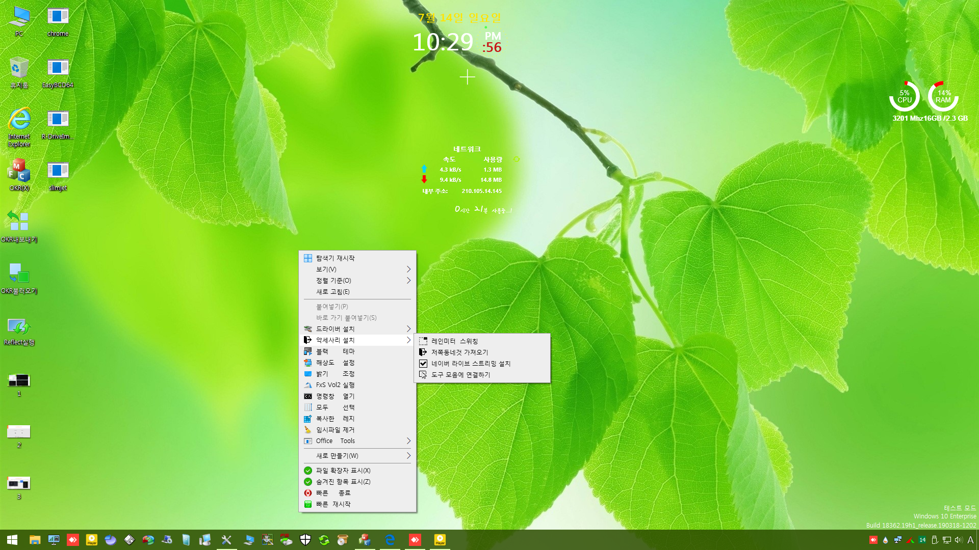
Task: Choose 탐색기 재시작 from context menu
Action: [357, 258]
